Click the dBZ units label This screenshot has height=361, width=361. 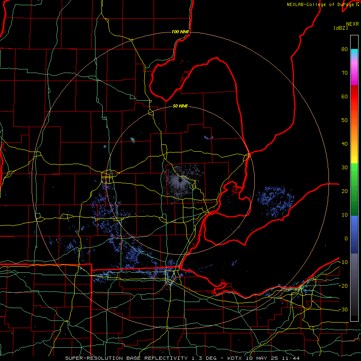[x=341, y=28]
